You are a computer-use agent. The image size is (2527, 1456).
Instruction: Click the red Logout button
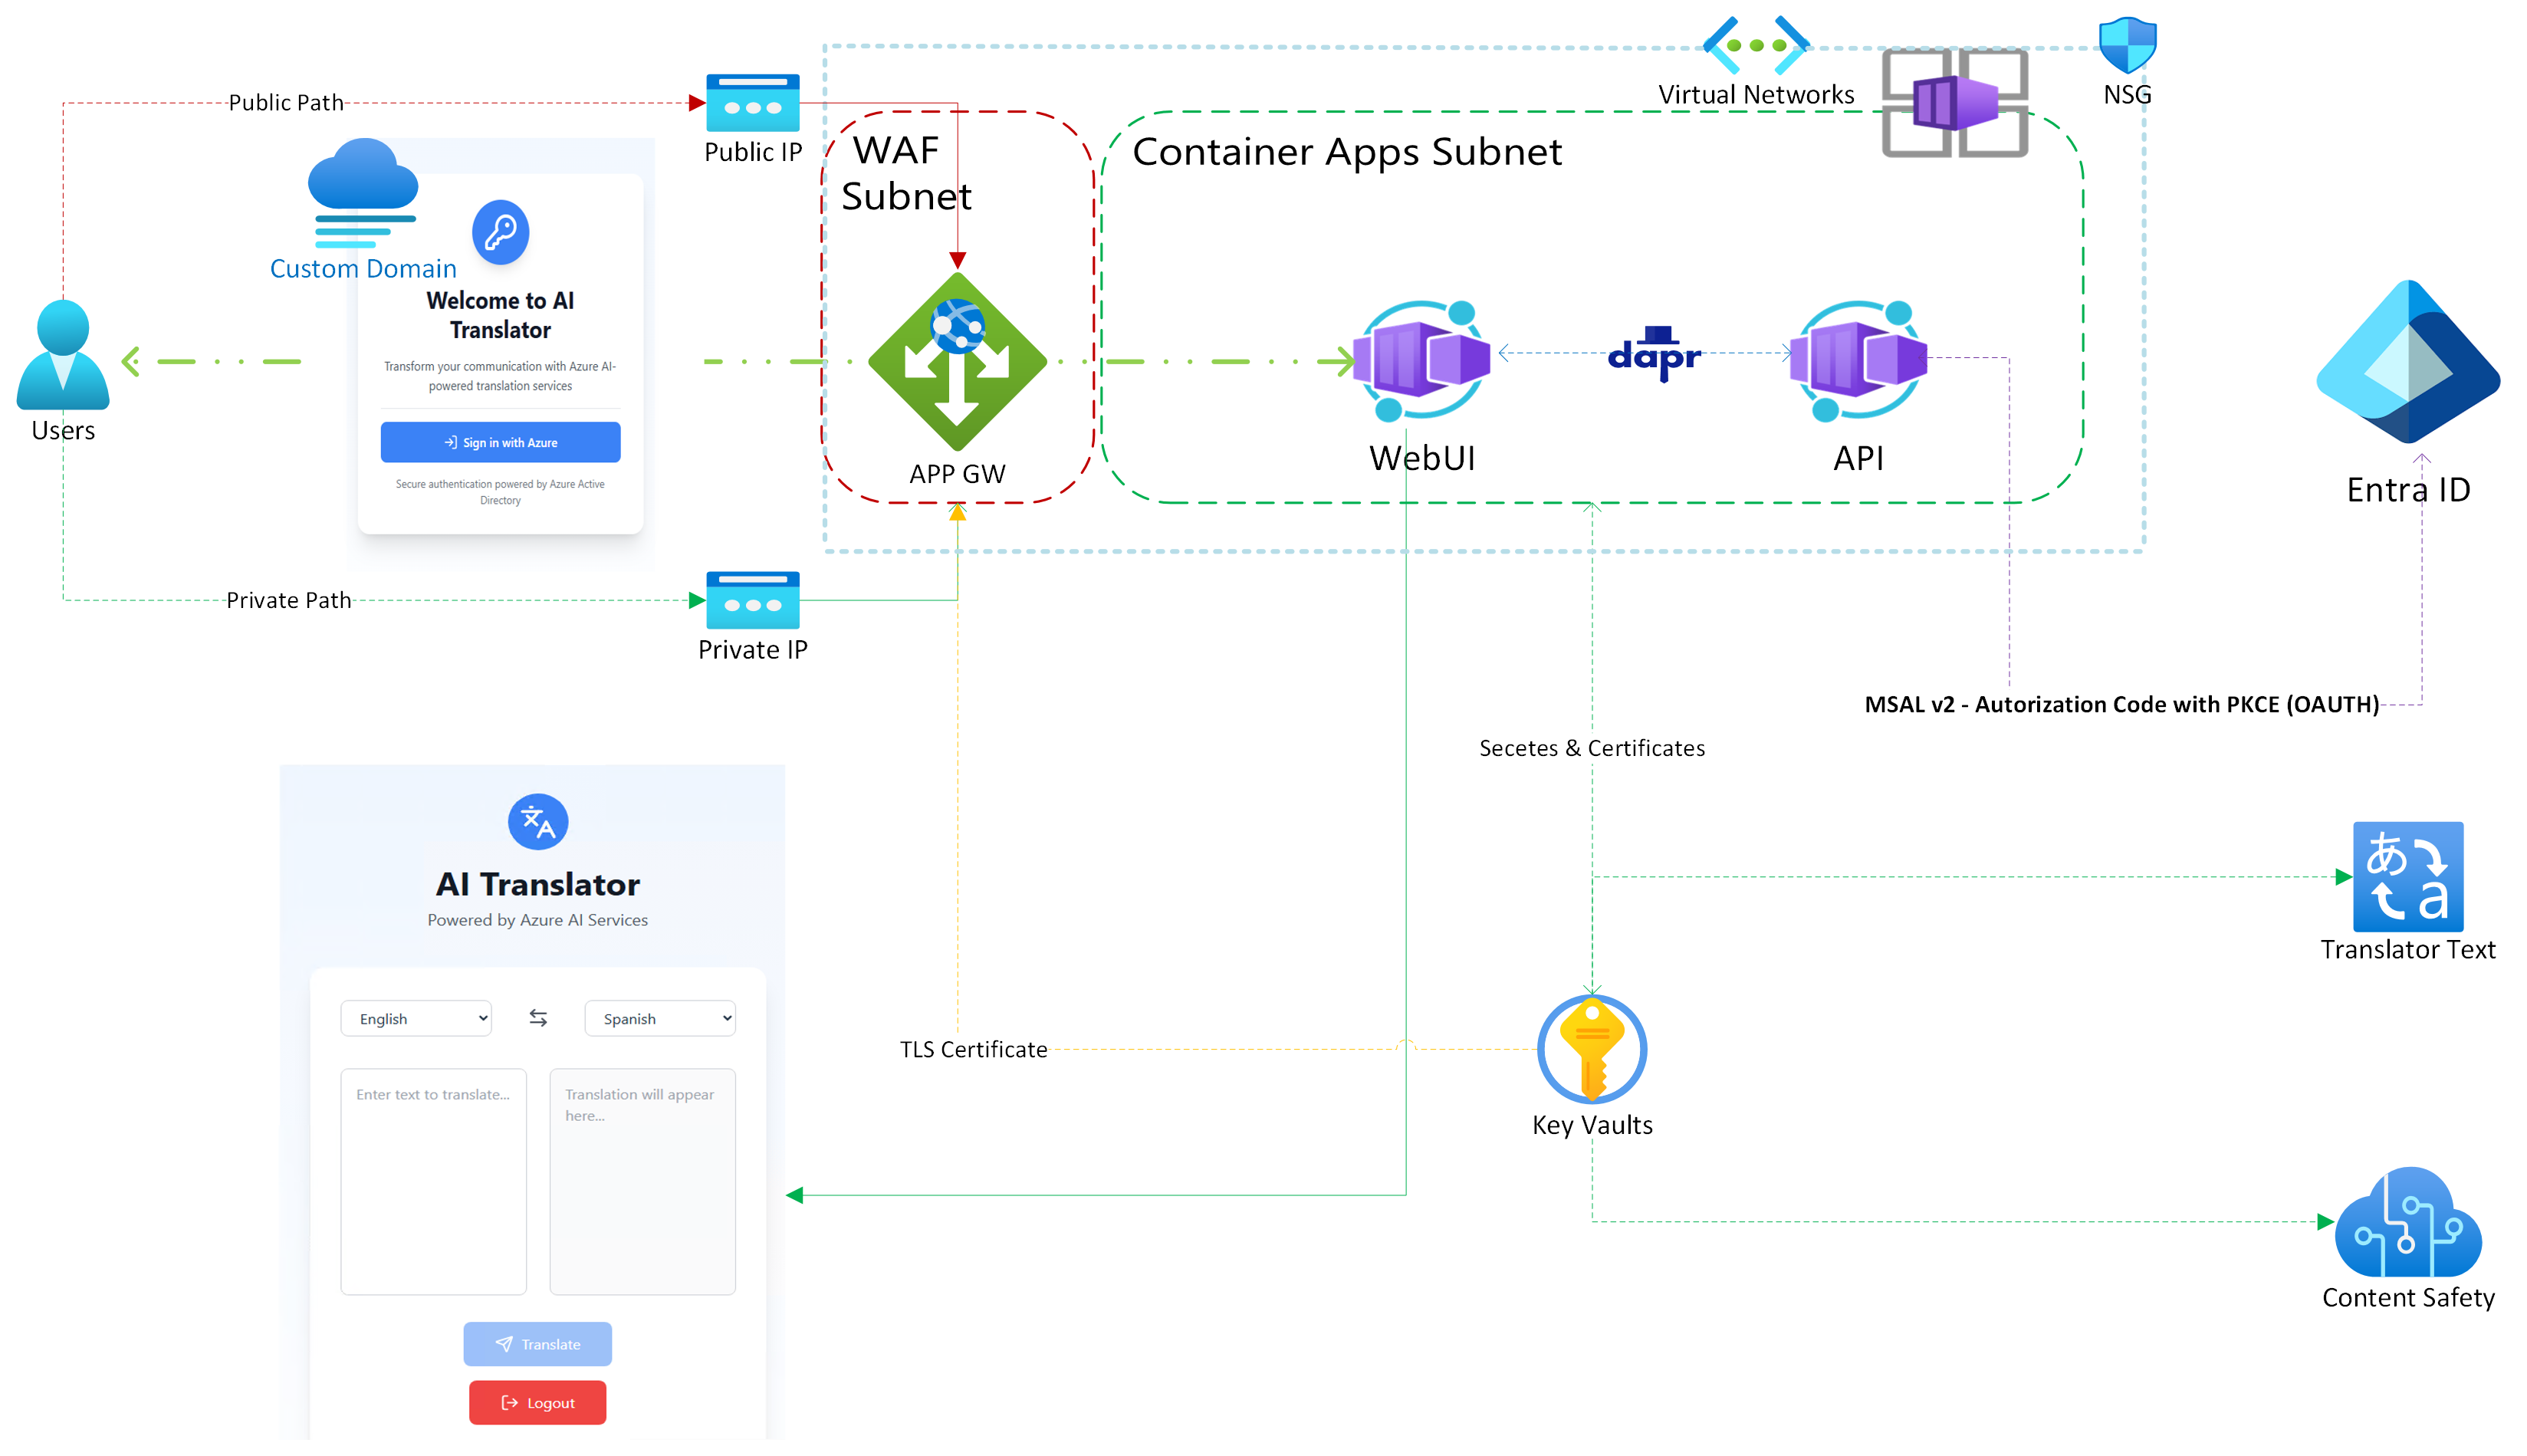tap(538, 1403)
